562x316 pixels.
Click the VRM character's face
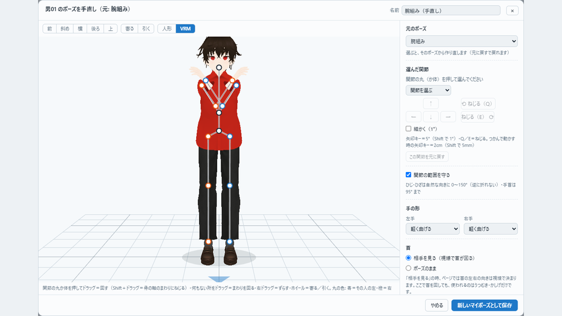click(218, 59)
